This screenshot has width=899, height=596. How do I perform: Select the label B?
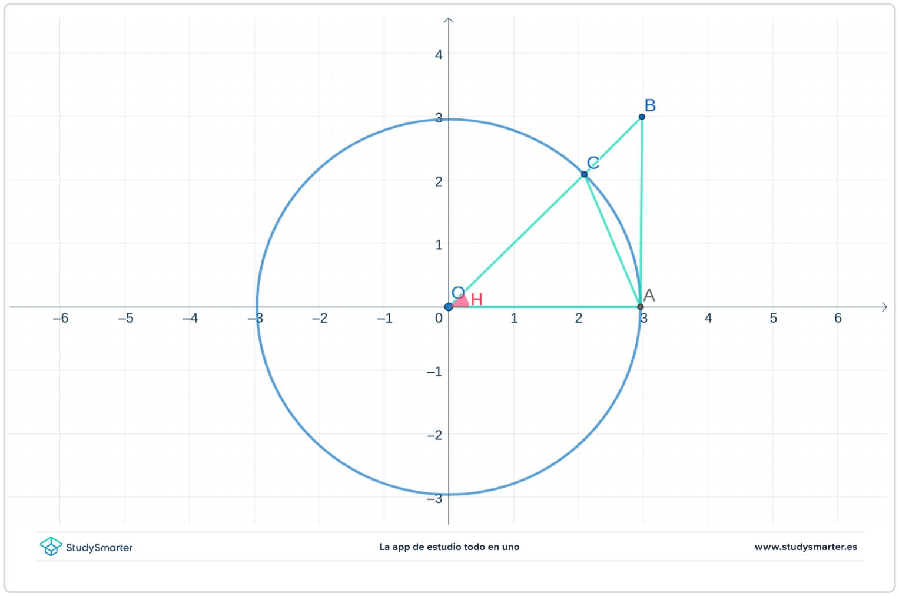pos(650,105)
